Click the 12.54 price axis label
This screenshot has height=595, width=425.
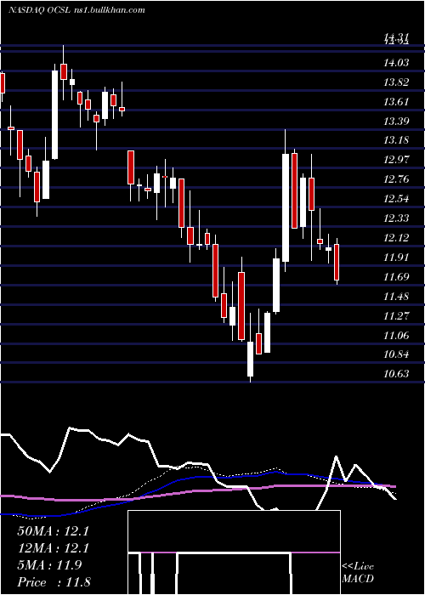coord(396,198)
